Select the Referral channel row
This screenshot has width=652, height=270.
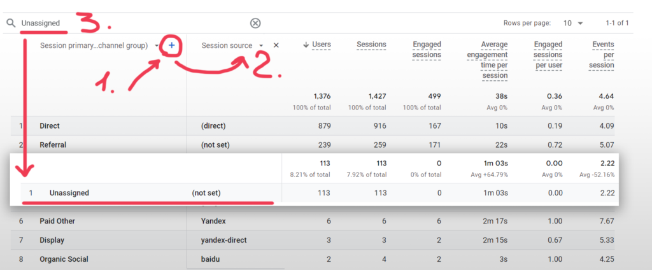point(53,145)
